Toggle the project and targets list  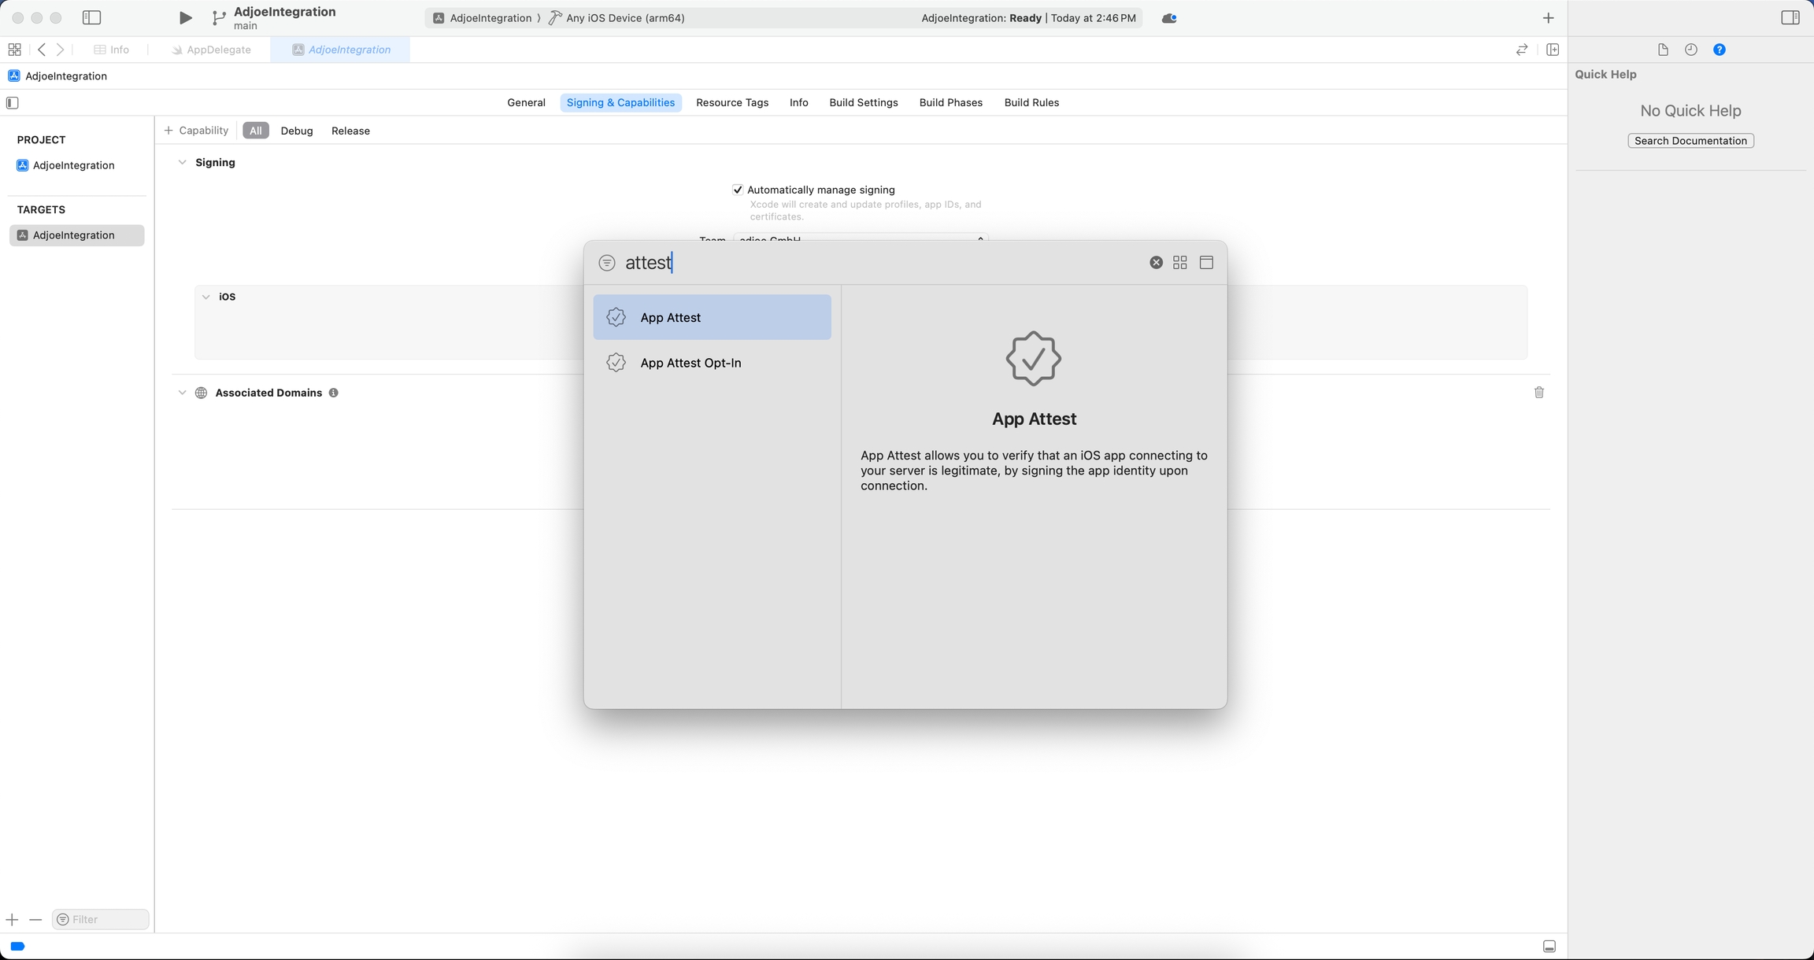(x=13, y=103)
